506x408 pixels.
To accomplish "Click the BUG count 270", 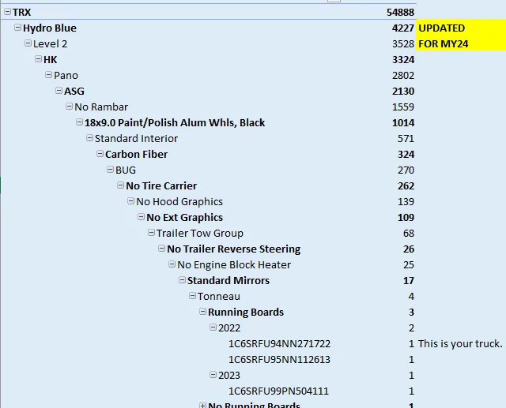I will click(406, 170).
